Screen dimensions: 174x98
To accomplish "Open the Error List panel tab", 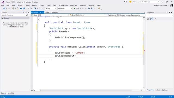I will [x=11, y=93].
